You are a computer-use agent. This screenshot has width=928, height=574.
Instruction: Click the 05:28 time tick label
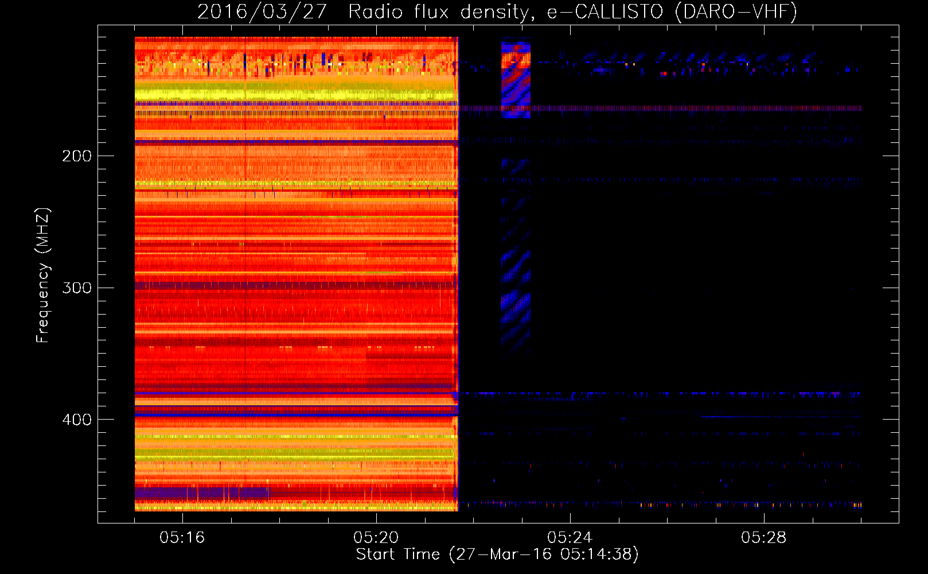coord(764,537)
